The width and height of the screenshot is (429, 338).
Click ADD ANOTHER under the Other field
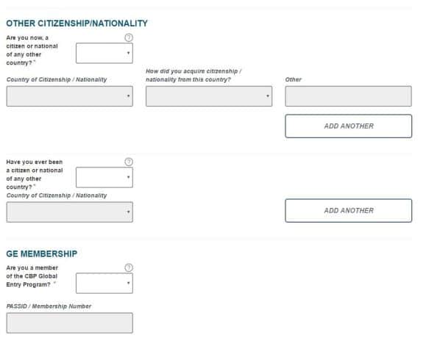click(348, 126)
